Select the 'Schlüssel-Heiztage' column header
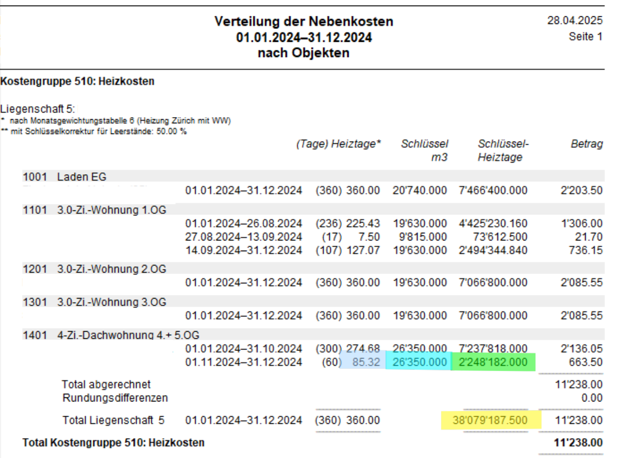 tap(503, 151)
